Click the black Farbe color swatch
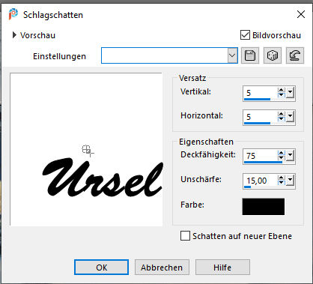 263,207
